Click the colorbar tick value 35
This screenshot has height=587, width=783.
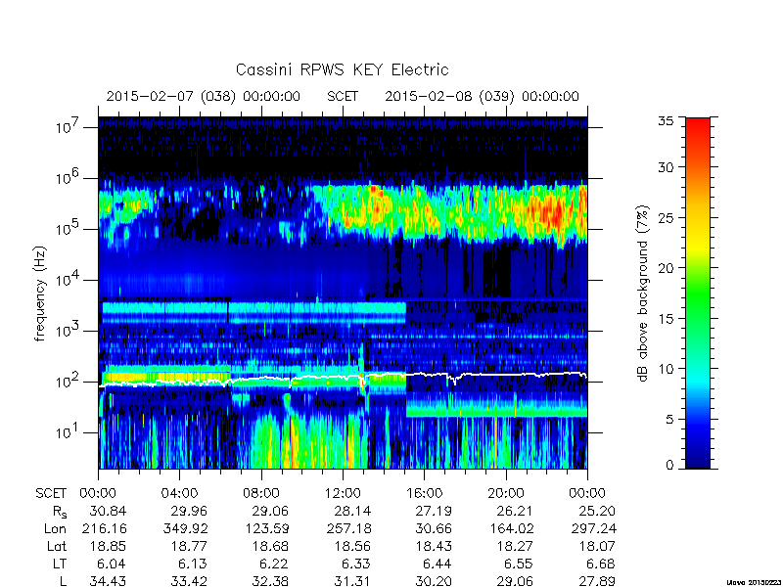pos(667,120)
